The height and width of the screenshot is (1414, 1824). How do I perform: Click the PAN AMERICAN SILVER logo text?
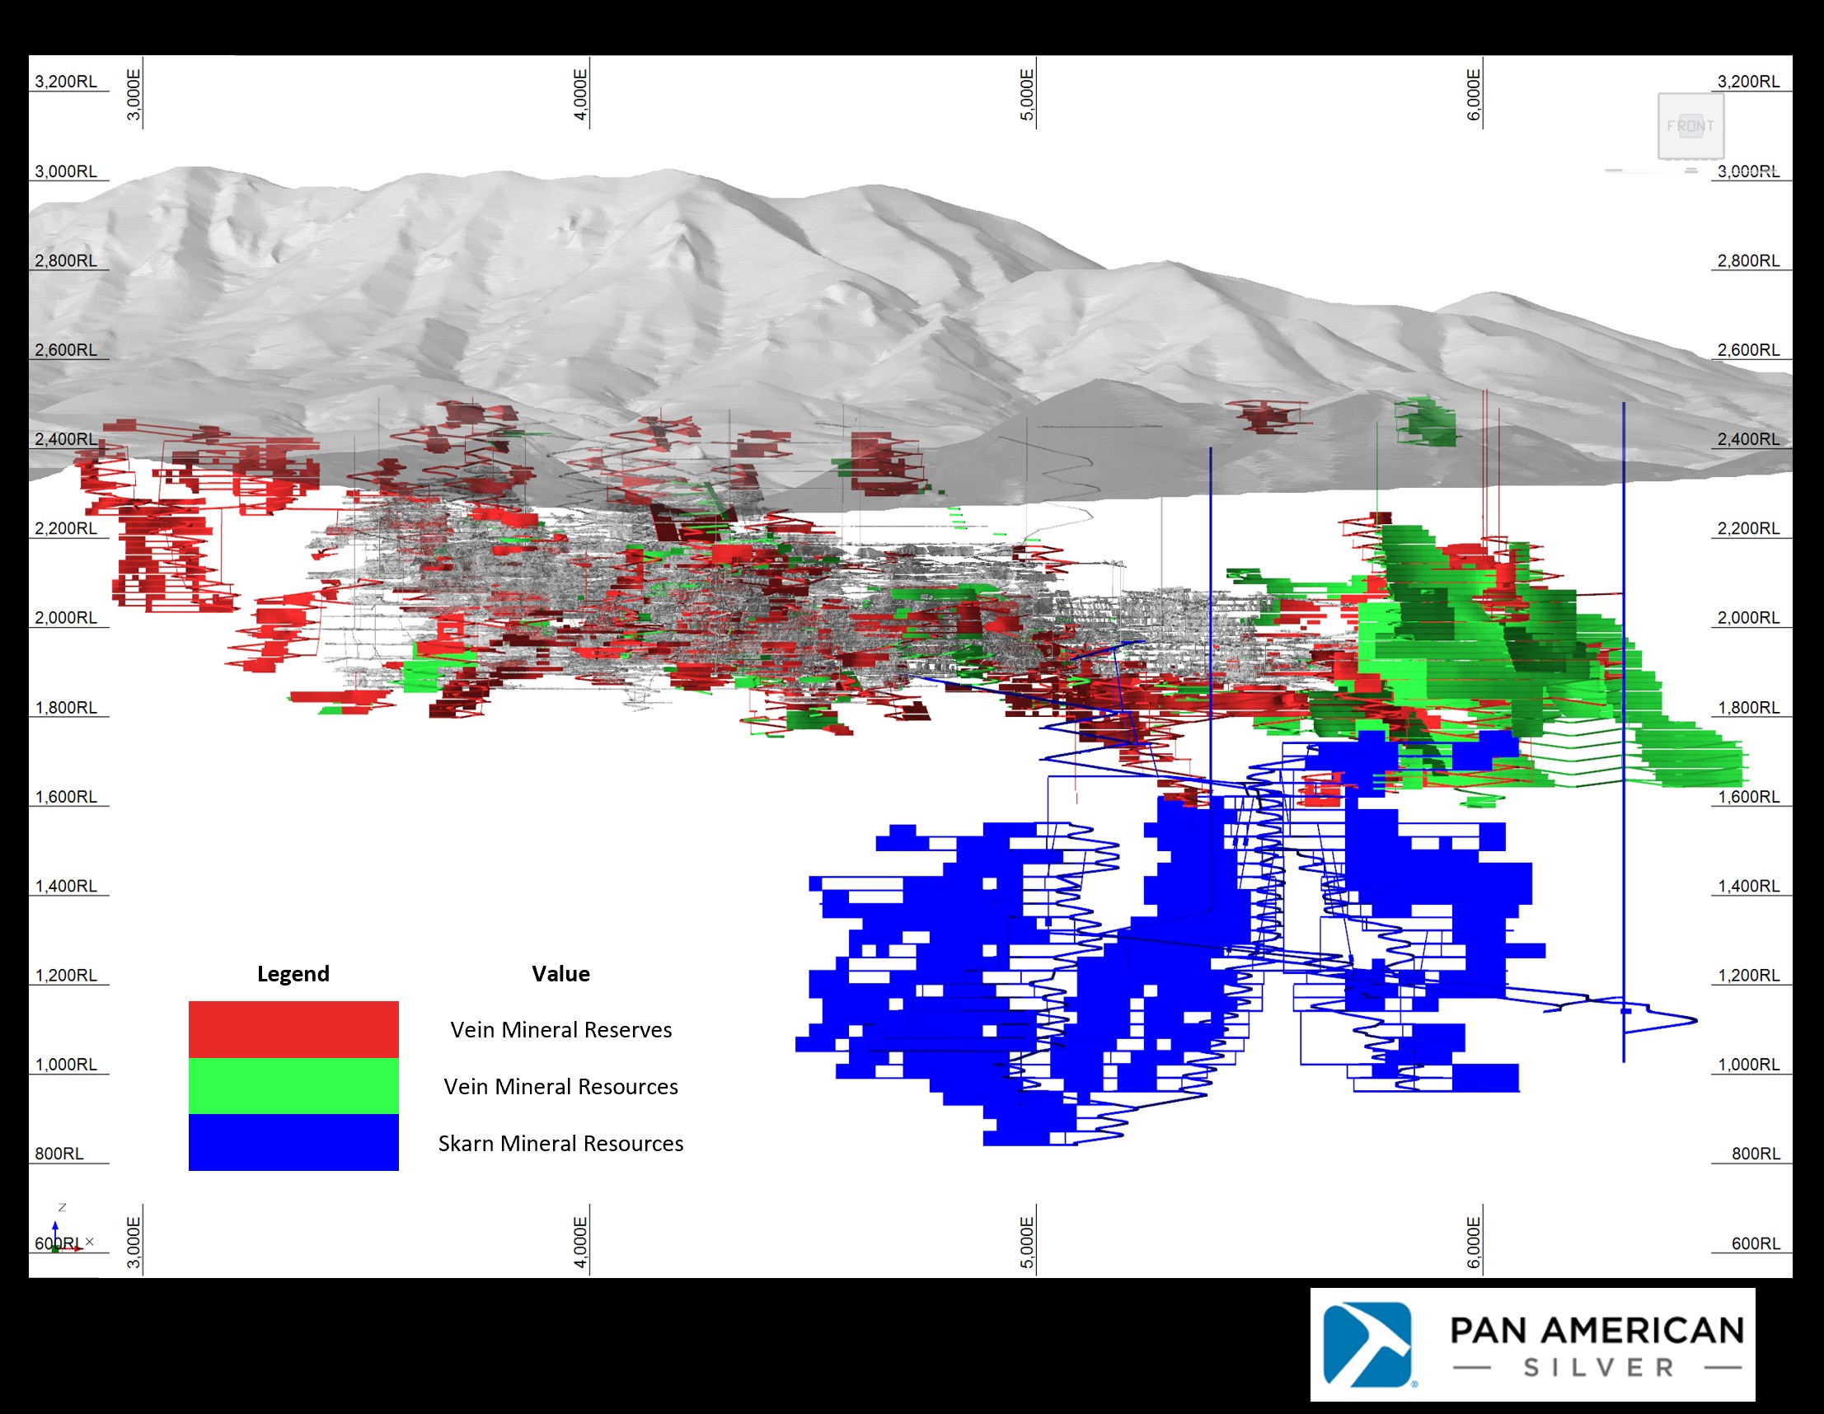1596,1345
